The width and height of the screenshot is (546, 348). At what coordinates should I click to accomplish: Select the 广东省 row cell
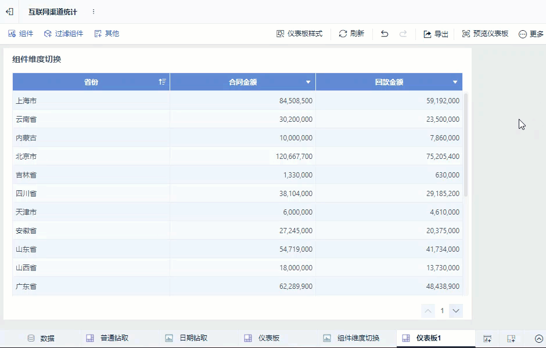(91, 287)
